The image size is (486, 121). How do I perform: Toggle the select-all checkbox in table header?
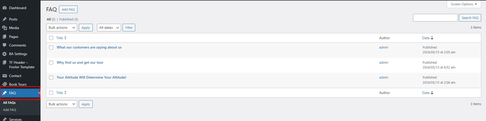(51, 38)
